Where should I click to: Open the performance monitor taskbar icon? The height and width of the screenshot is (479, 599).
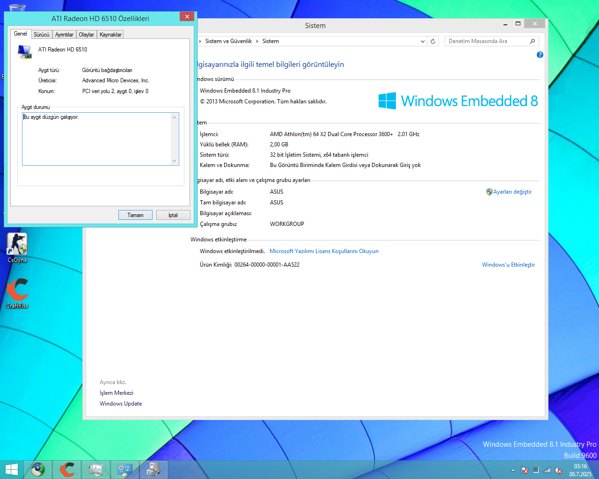click(x=96, y=470)
